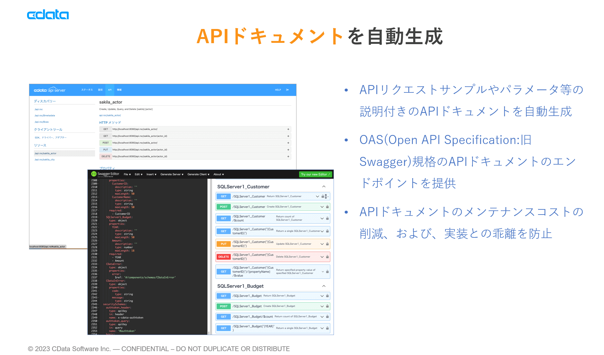Open the SDK、ドライバー、アダプター link

tap(51, 138)
